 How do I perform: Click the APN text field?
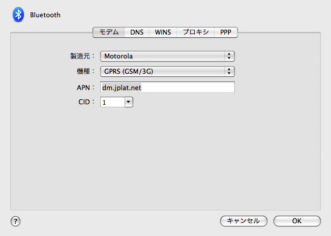coord(167,87)
